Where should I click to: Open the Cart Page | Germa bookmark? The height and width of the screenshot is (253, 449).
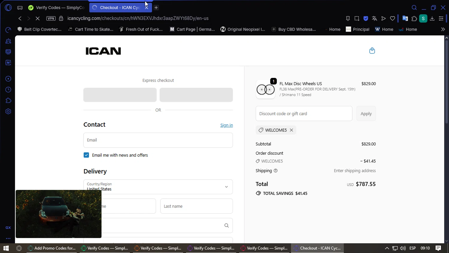click(192, 29)
